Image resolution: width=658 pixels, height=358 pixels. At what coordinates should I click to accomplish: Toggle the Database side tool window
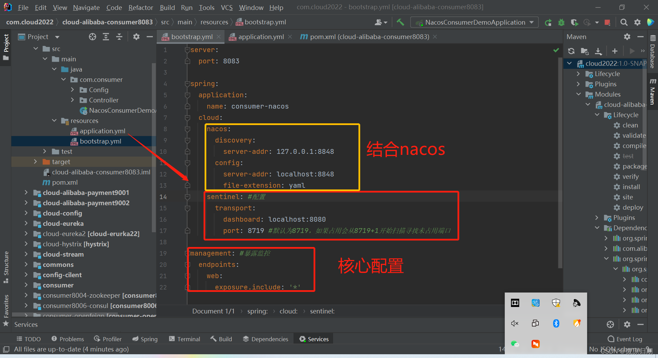click(x=653, y=51)
